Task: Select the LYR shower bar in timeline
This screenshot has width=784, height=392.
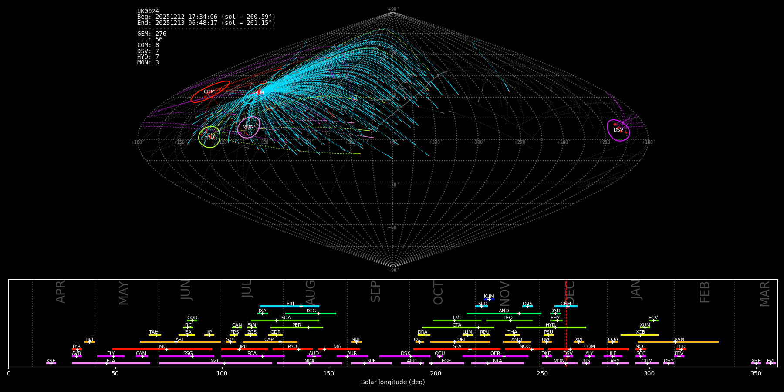Action: pyautogui.click(x=77, y=349)
